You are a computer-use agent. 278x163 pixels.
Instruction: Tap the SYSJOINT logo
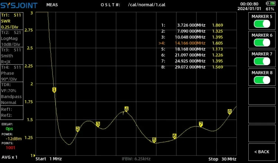point(19,5)
